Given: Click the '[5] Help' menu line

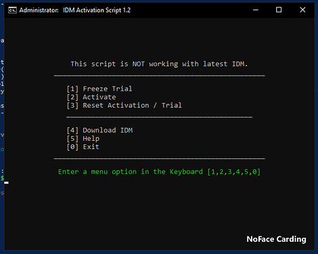Looking at the screenshot, I should pyautogui.click(x=83, y=139).
